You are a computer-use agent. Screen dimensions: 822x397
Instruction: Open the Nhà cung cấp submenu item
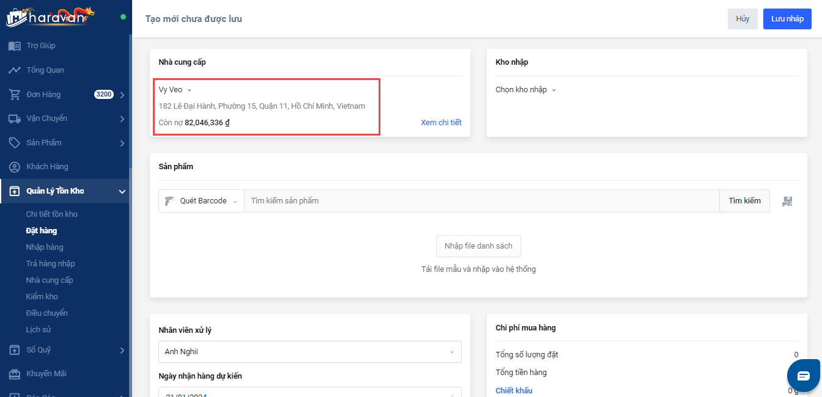[x=50, y=280]
